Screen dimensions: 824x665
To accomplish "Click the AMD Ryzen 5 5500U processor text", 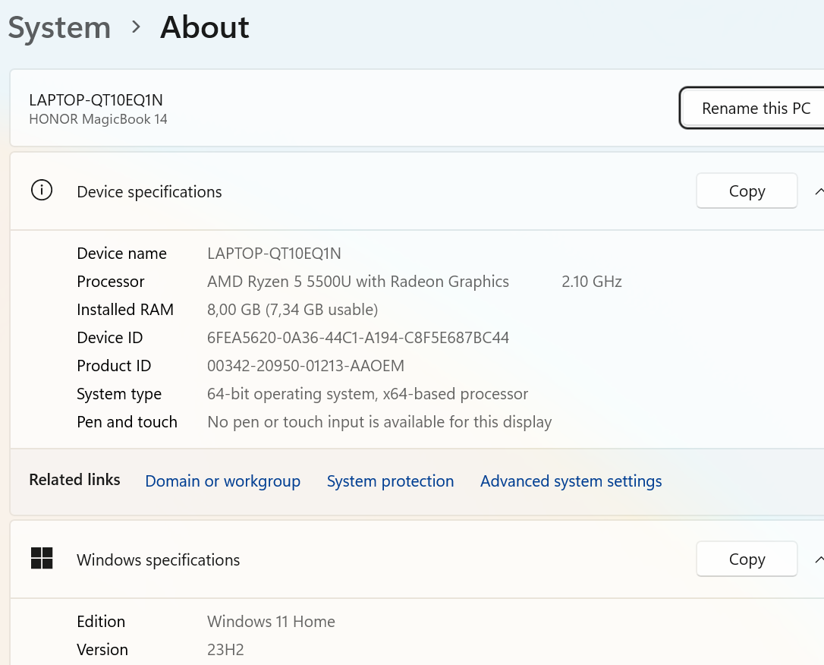I will [358, 282].
